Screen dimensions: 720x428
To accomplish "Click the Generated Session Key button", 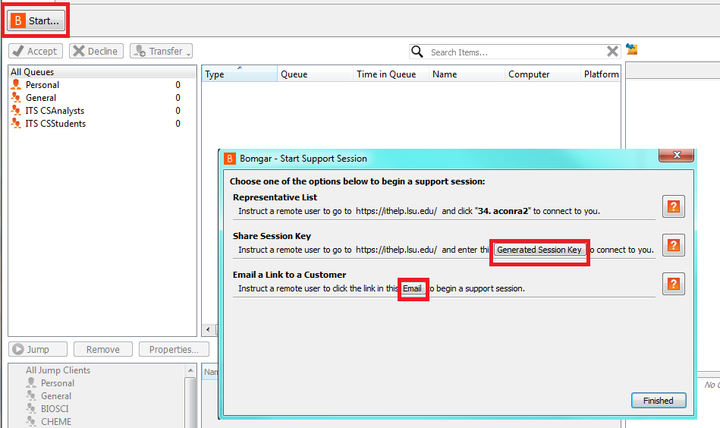I will pyautogui.click(x=539, y=250).
